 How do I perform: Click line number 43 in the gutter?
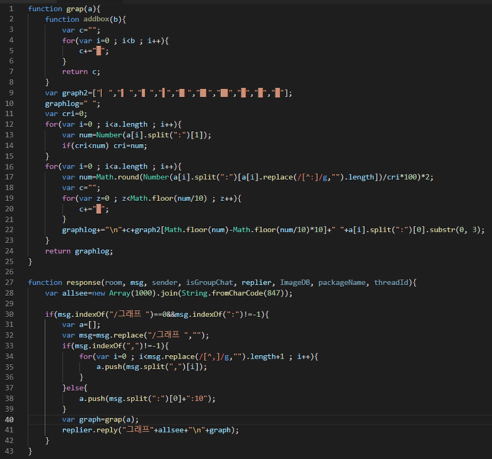[x=10, y=451]
